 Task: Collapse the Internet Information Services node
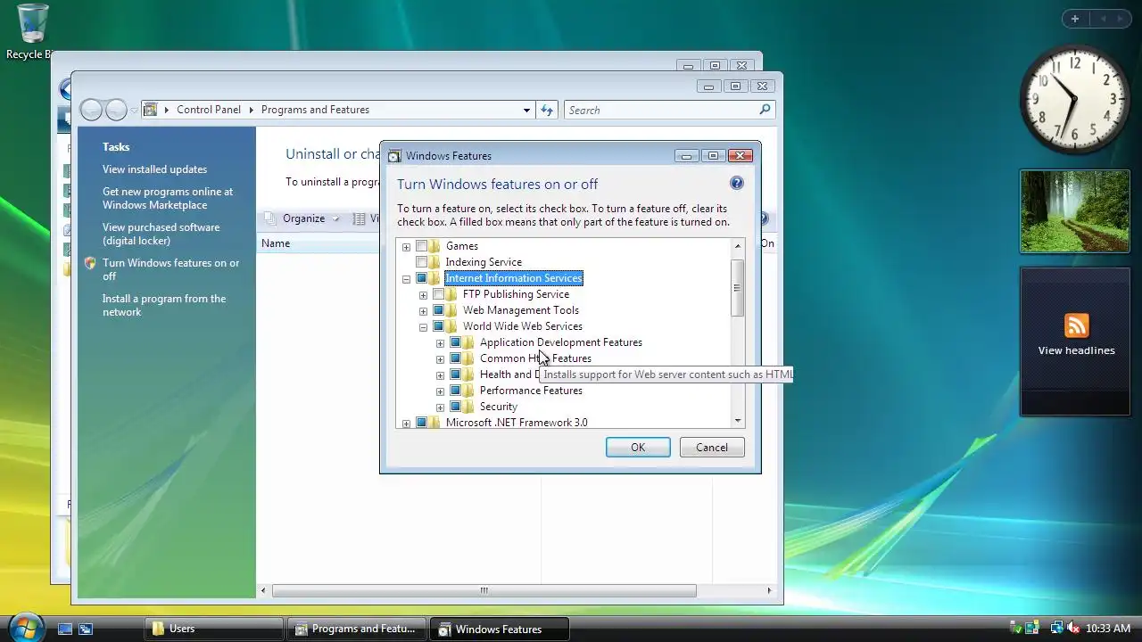pos(406,279)
